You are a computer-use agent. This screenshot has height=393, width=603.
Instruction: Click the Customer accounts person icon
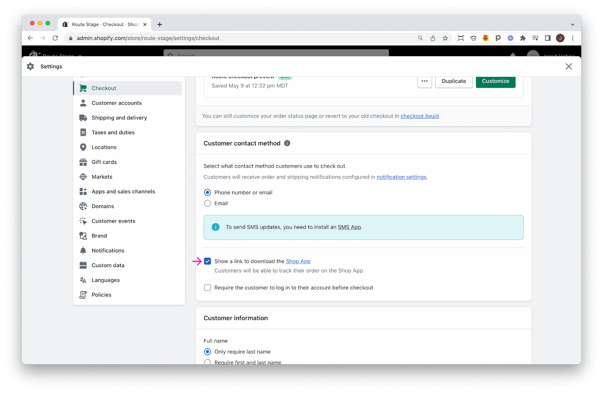click(83, 103)
